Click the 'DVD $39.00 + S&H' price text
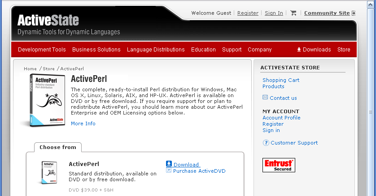Screen dimensions: 376x196 tap(91, 190)
